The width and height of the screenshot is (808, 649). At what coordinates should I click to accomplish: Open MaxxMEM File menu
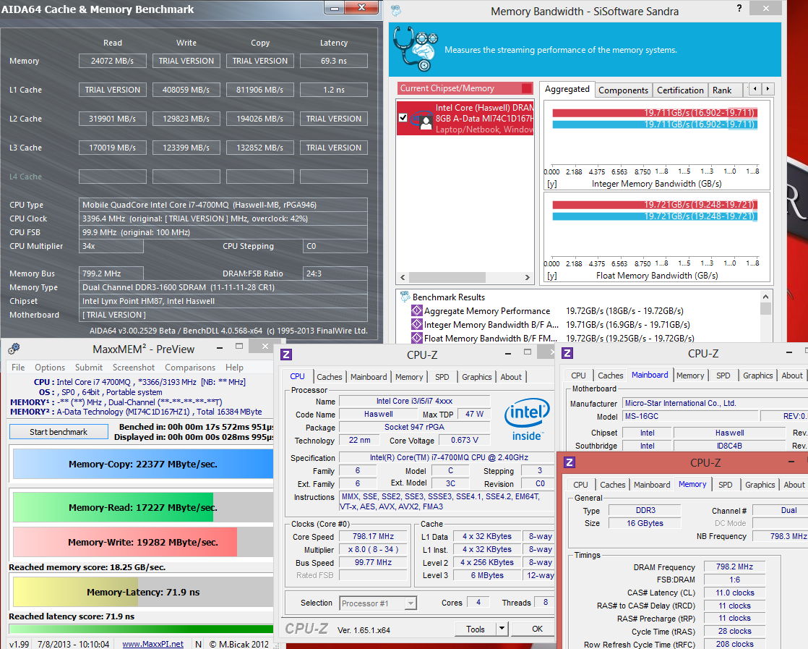[x=18, y=368]
